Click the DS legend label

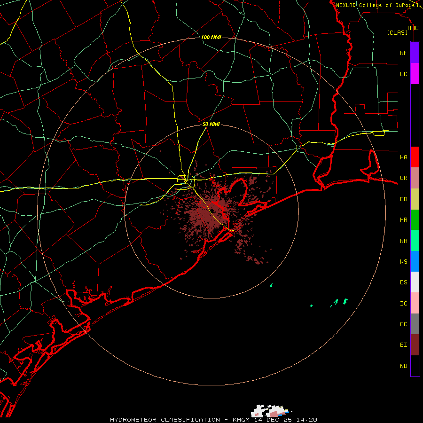pos(403,282)
